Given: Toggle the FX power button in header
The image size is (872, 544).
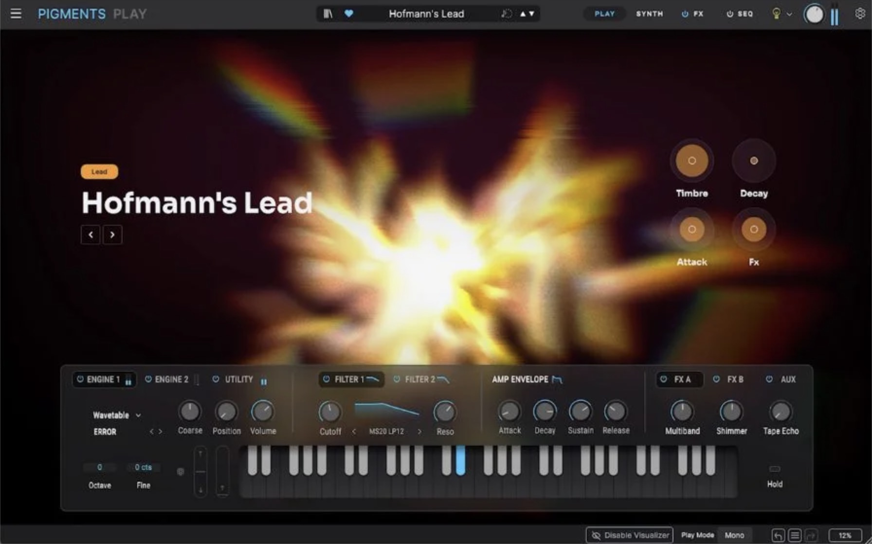Looking at the screenshot, I should [685, 14].
